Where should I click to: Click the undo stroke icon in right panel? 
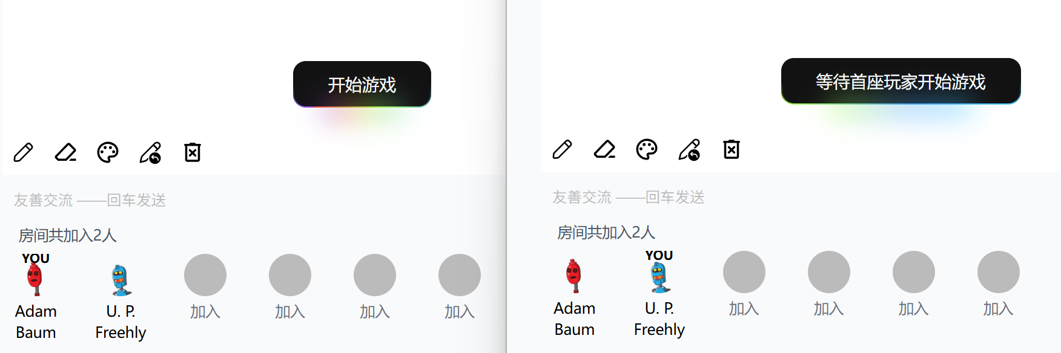click(689, 149)
